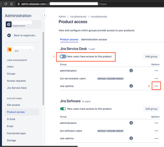Click info icon for Jira Software site-admins
This screenshot has width=164, height=147.
click(x=131, y=138)
